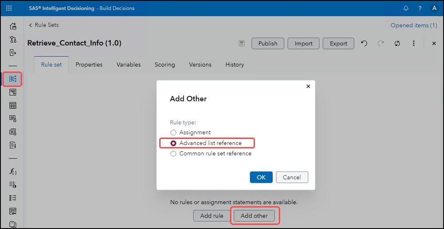
Task: Click the undo arrow icon
Action: pos(364,43)
